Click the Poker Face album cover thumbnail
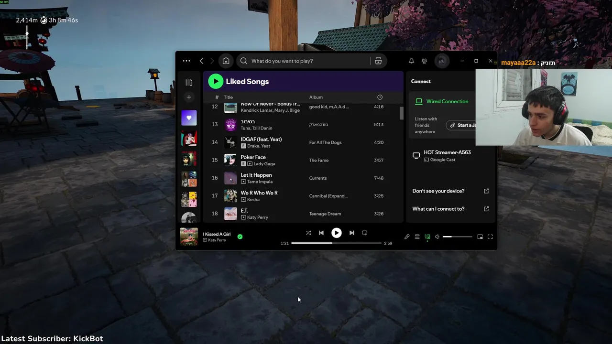 (x=230, y=160)
